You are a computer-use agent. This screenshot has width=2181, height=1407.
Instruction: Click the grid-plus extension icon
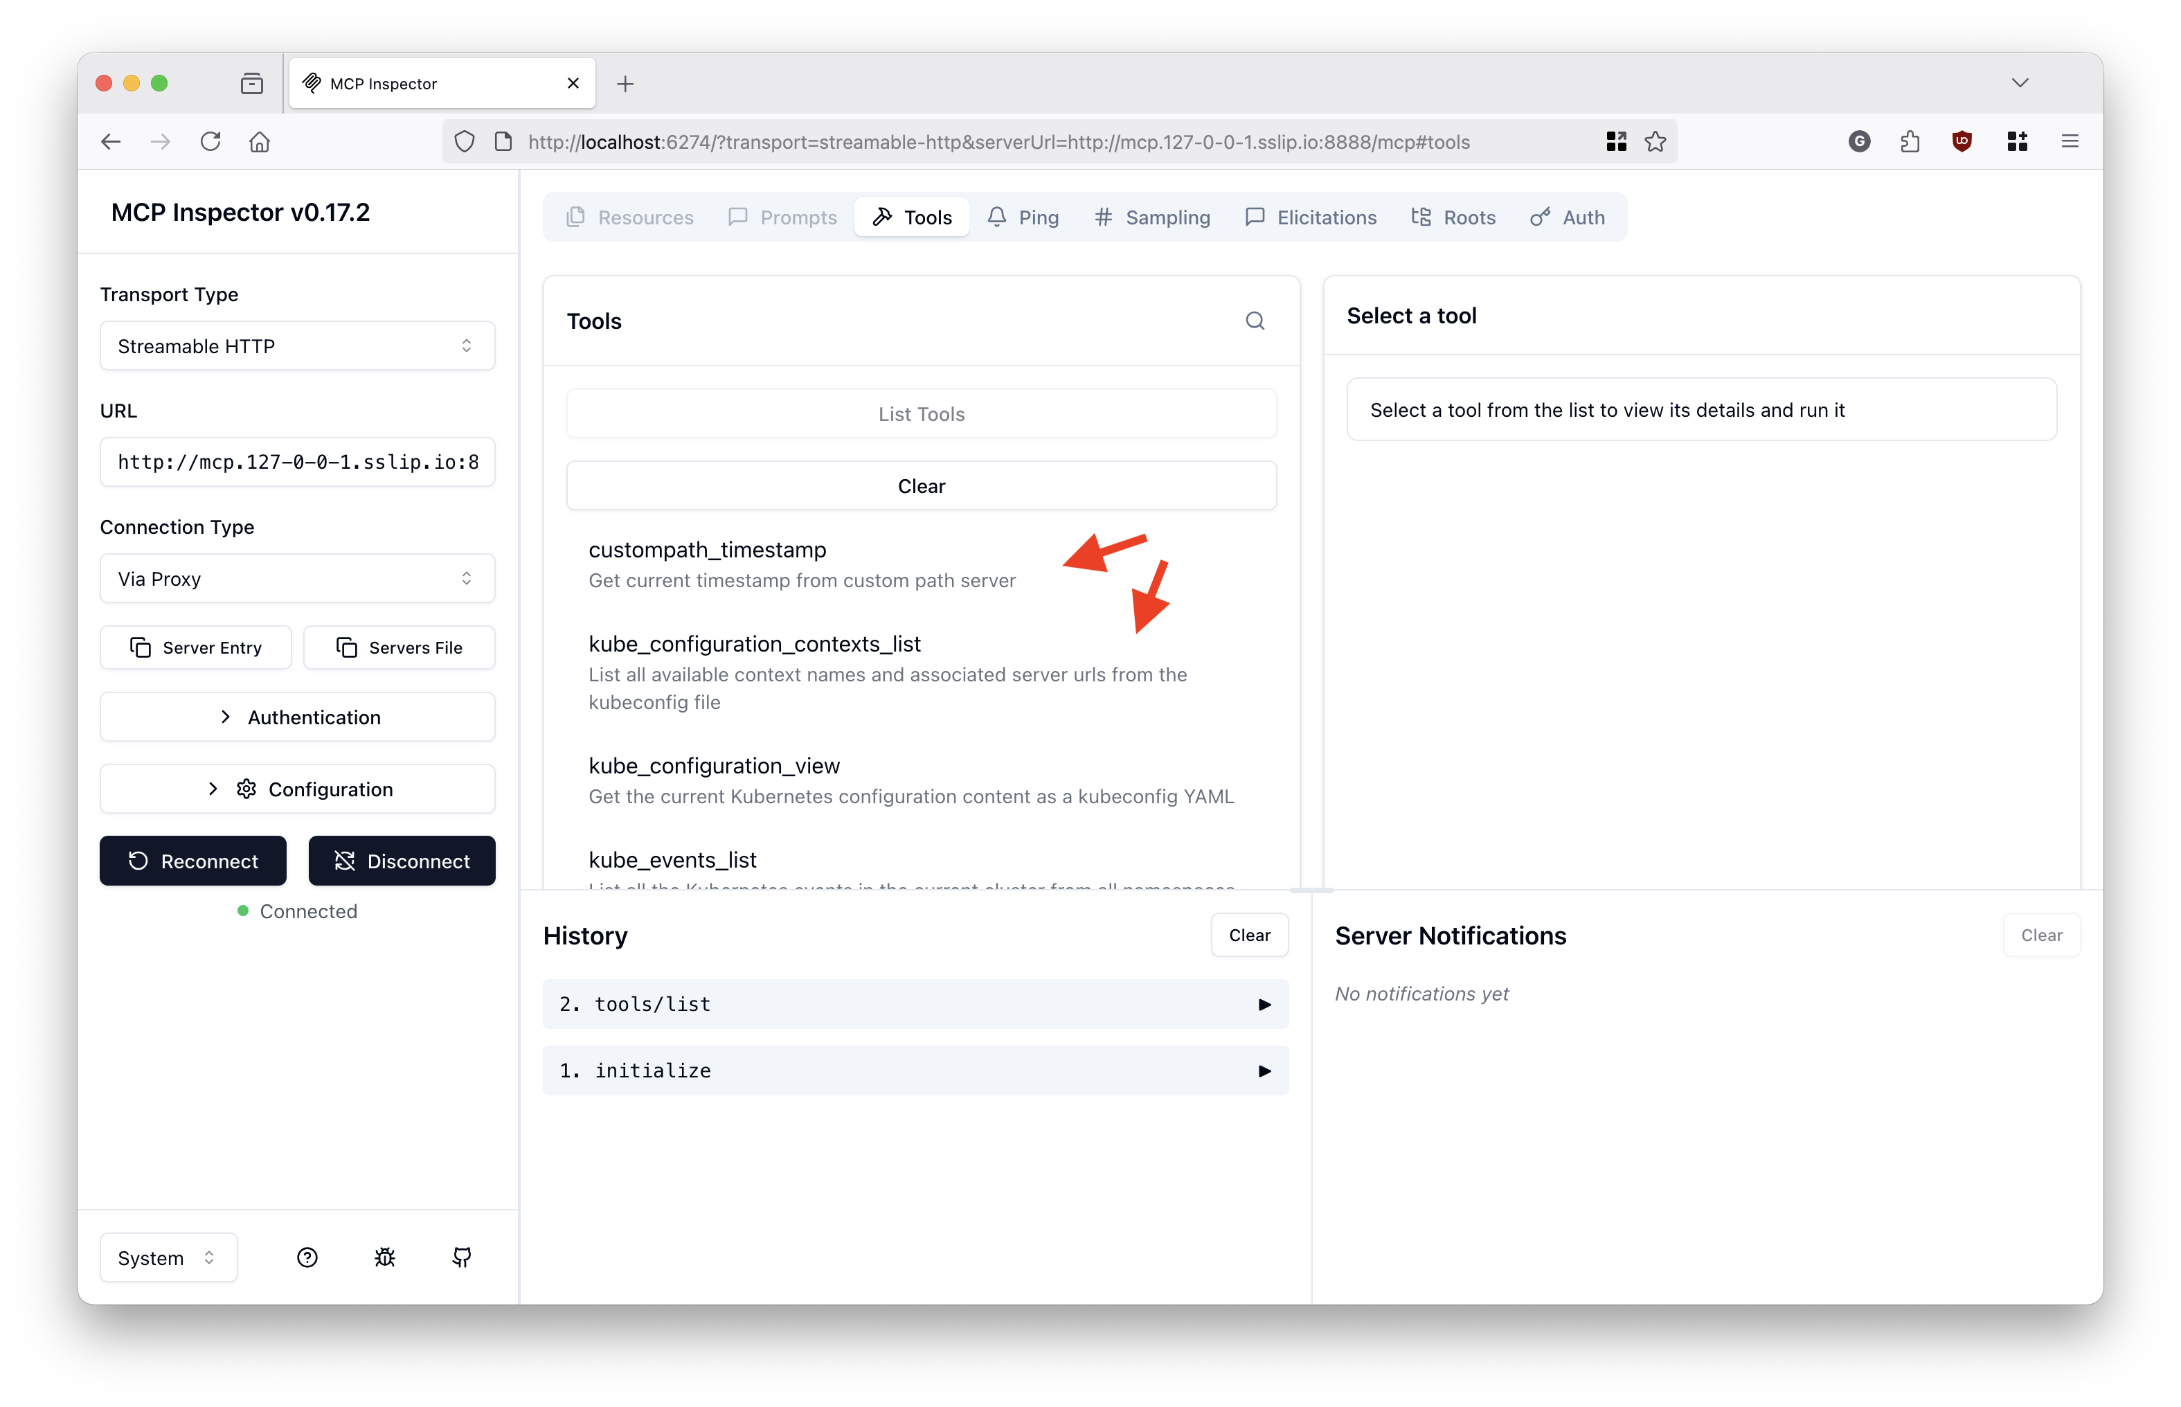click(x=2017, y=142)
